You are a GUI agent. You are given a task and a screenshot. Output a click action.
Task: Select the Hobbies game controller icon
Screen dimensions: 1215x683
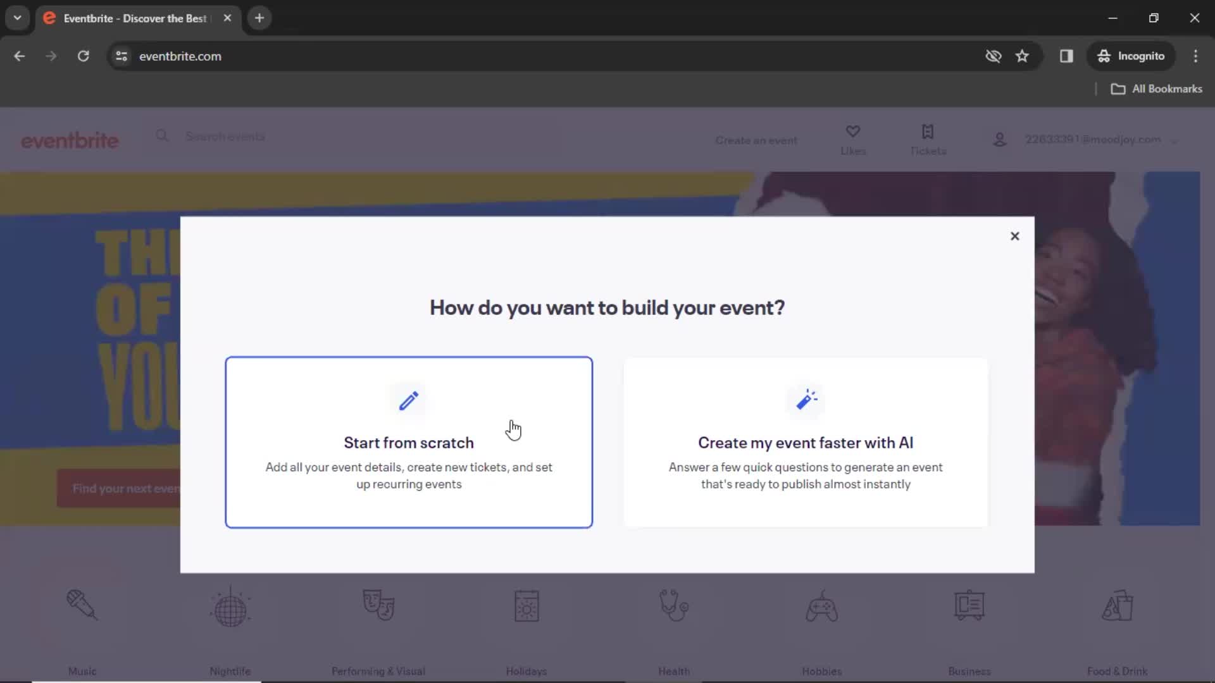tap(822, 606)
